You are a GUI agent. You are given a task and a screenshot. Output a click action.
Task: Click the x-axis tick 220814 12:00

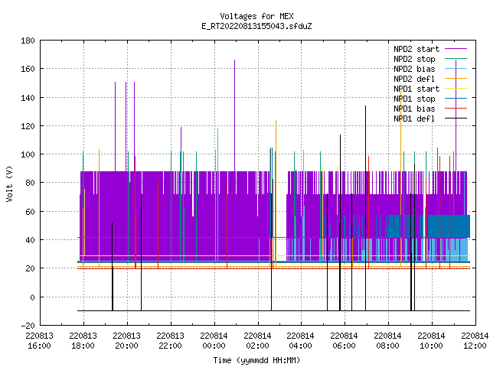click(475, 341)
